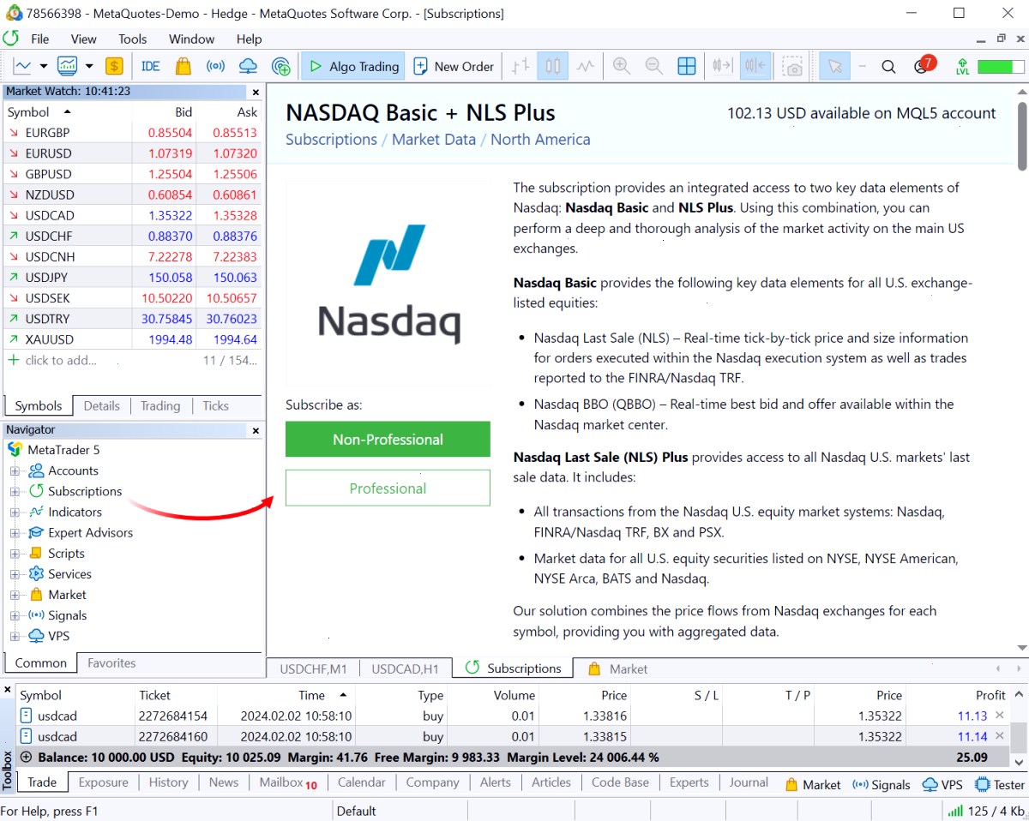
Task: Open the Market Data breadcrumb link
Action: point(433,139)
